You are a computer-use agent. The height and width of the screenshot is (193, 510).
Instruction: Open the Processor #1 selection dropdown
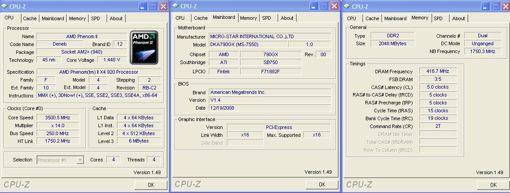(80, 160)
